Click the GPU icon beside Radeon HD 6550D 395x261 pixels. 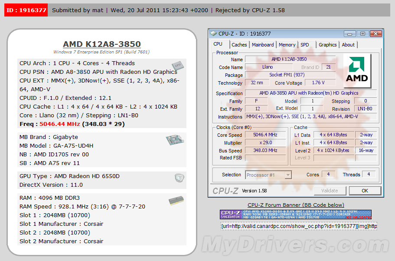coord(180,178)
